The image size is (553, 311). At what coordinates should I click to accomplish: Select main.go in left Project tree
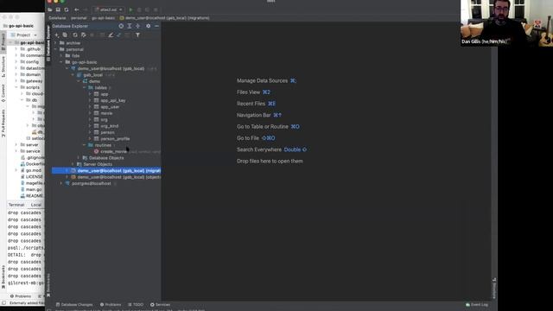tap(34, 189)
